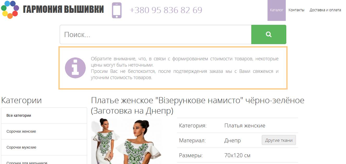Click the Категории sidebar heading
The image size is (346, 164).
(x=21, y=100)
